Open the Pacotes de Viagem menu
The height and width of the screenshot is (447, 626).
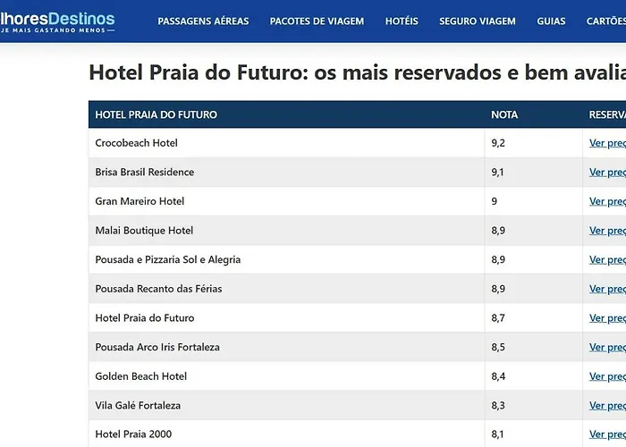317,21
